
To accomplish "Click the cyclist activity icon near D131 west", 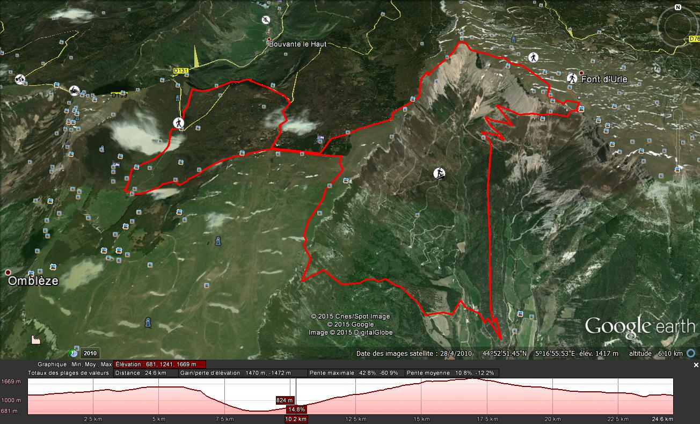I will coord(20,79).
